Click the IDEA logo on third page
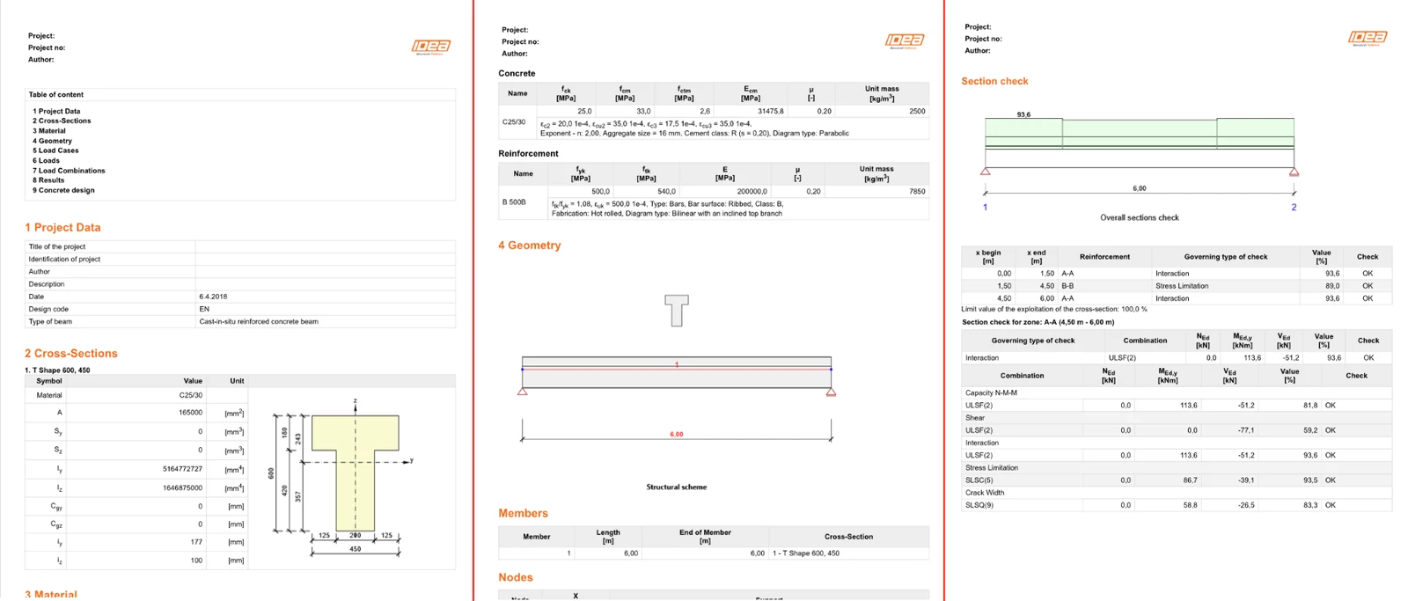Screen dimensions: 1408x601 click(x=1368, y=38)
